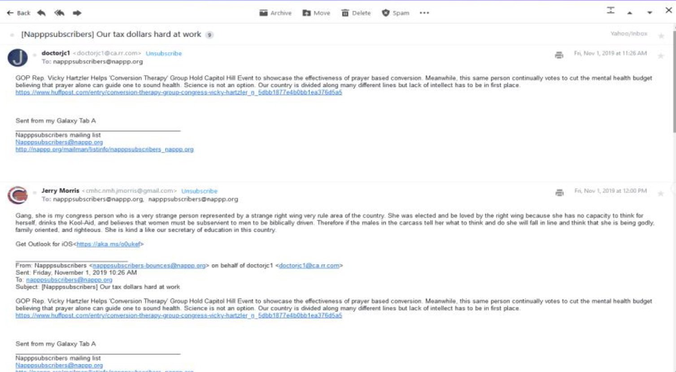Print Jerry Morris's message

tap(559, 192)
